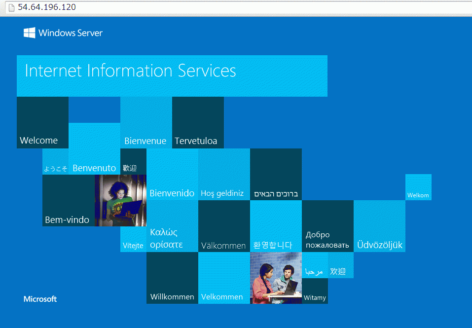
Task: Click the Witamy tile
Action: point(315,291)
